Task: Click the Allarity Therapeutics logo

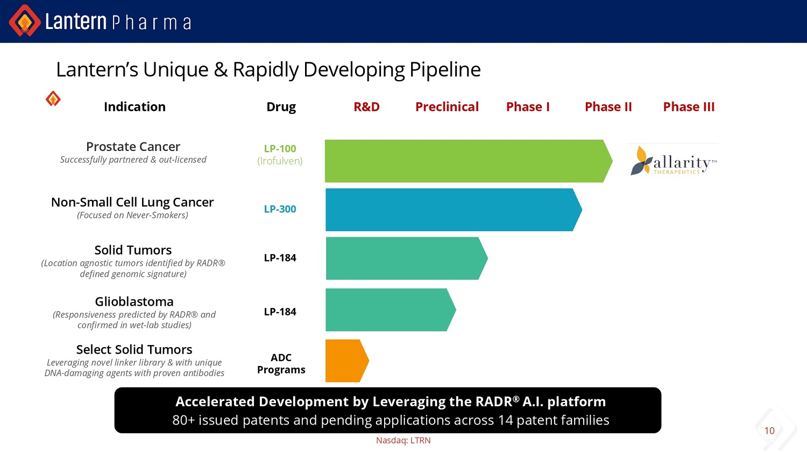Action: pyautogui.click(x=673, y=161)
